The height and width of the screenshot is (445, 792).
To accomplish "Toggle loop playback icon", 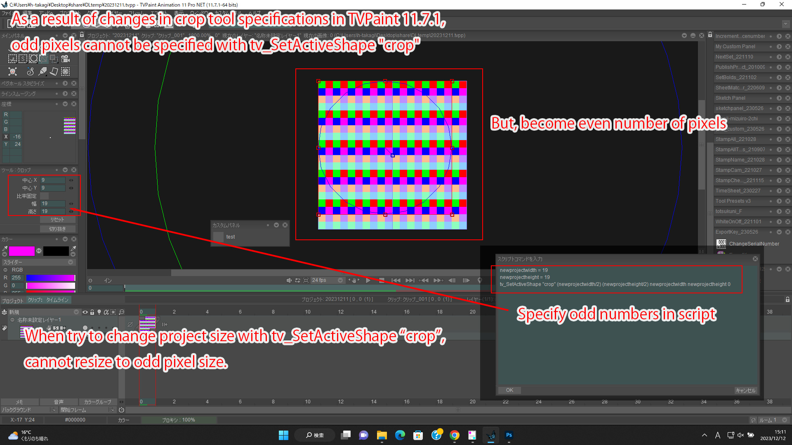I will [x=297, y=280].
